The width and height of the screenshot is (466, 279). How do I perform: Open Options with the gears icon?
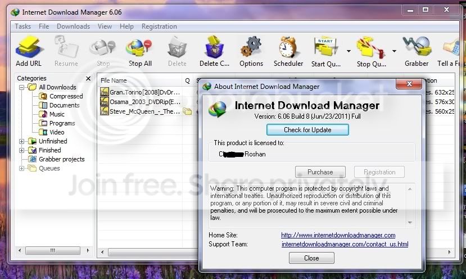pyautogui.click(x=251, y=47)
